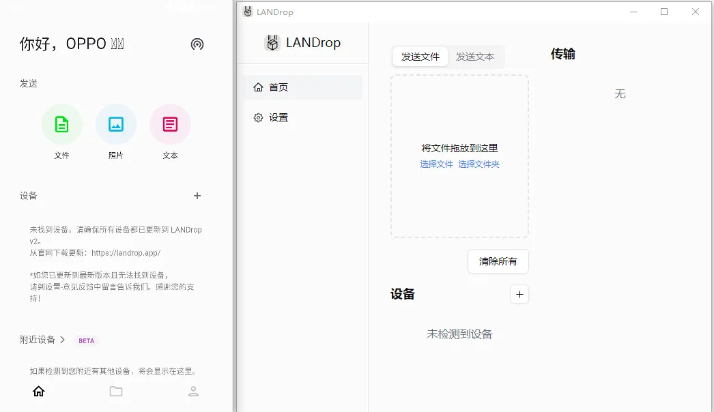714x412 pixels.
Task: Click the 你好，OPPO greeting text
Action: (x=72, y=44)
